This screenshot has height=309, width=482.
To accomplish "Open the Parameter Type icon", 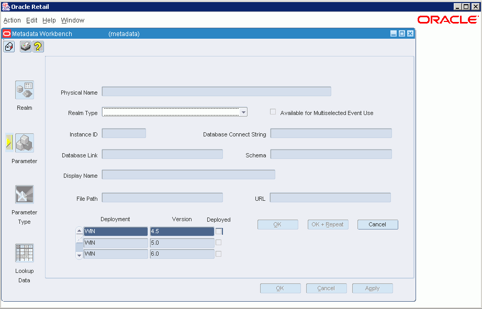I will tap(24, 194).
